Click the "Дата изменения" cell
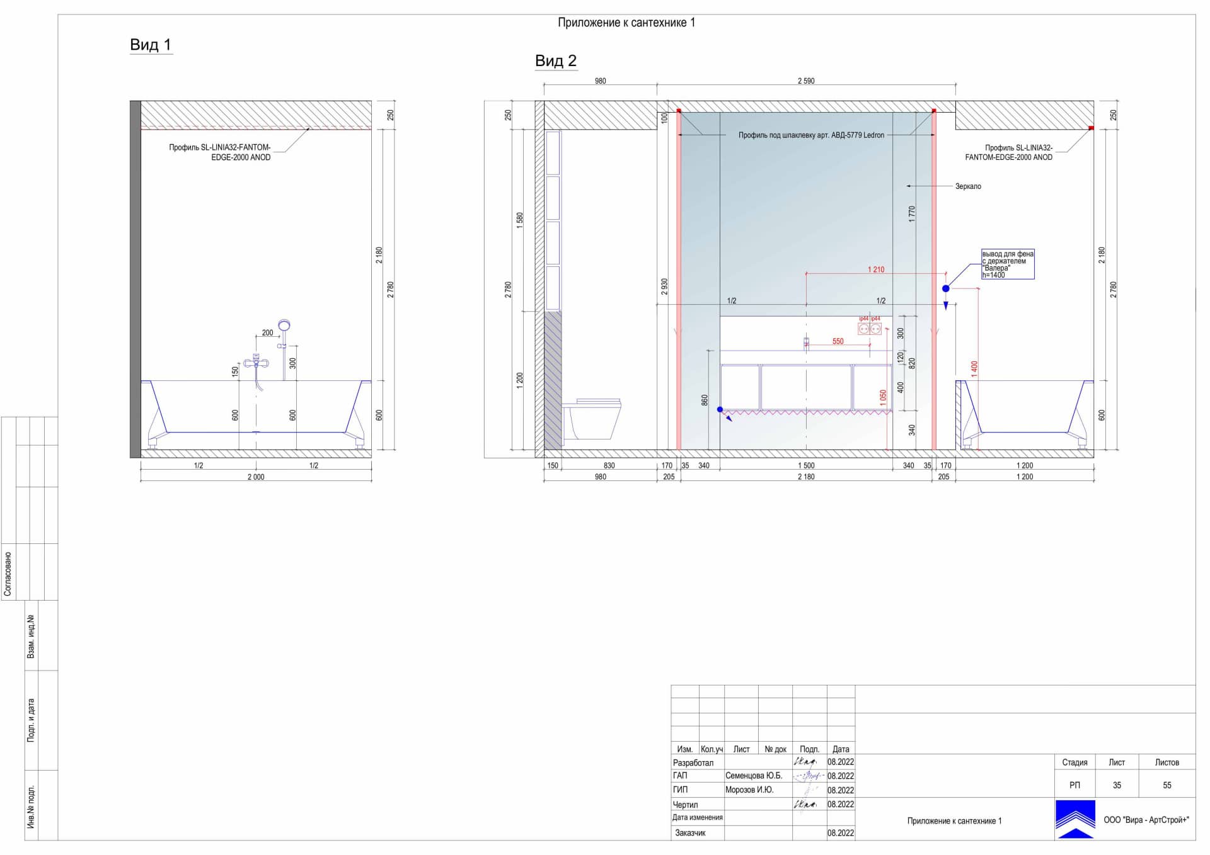Viewport: 1210px width, 855px height. (x=698, y=817)
